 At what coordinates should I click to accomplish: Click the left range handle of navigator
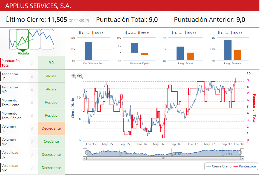pyautogui.click(x=86, y=152)
